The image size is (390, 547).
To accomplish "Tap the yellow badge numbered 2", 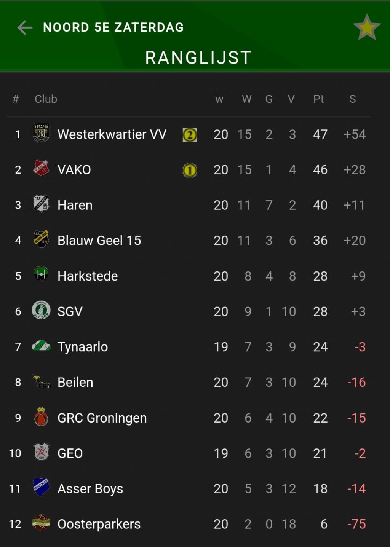I will 190,135.
